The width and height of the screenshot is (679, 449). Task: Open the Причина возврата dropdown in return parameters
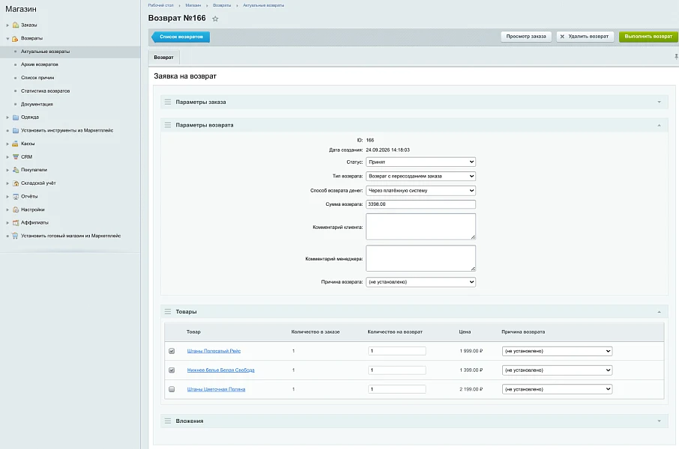click(x=420, y=282)
